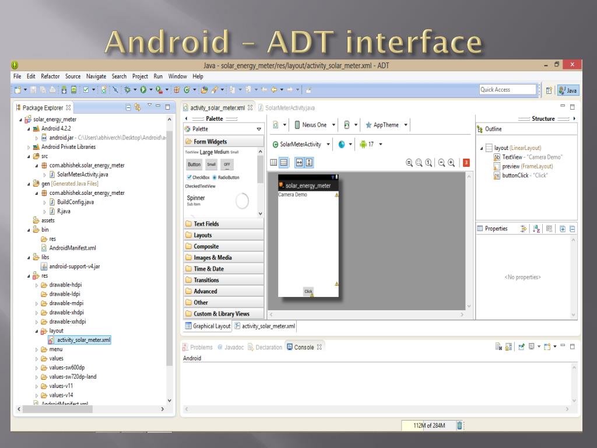Click Link with Editor icon in Package Explorer

[x=138, y=108]
